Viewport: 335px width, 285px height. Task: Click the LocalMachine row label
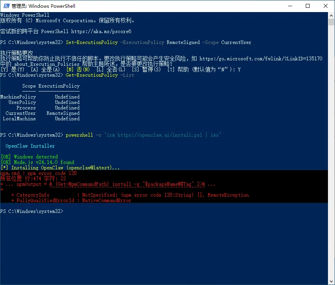point(19,119)
